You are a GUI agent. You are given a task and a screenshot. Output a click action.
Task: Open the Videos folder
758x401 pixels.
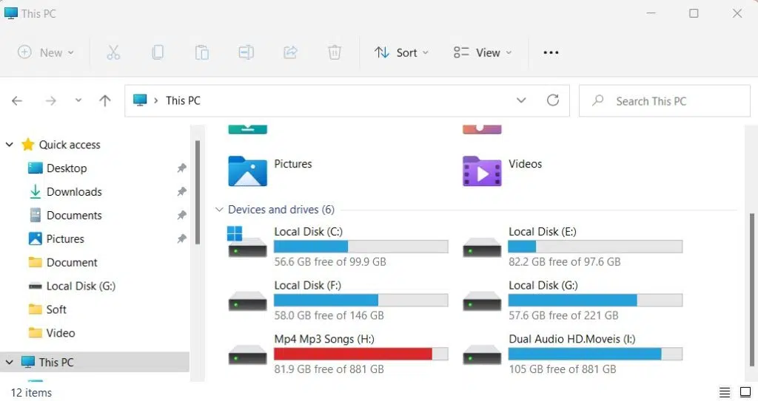pos(525,164)
